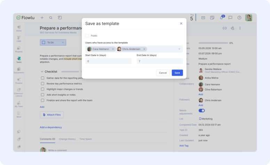The image size is (270, 165).
Task: Open the notes icon in header
Action: [212, 18]
